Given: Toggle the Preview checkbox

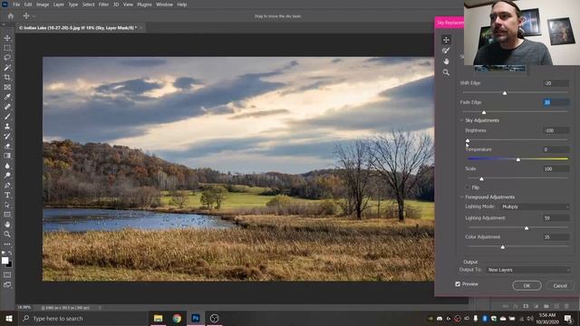Looking at the screenshot, I should [x=458, y=283].
